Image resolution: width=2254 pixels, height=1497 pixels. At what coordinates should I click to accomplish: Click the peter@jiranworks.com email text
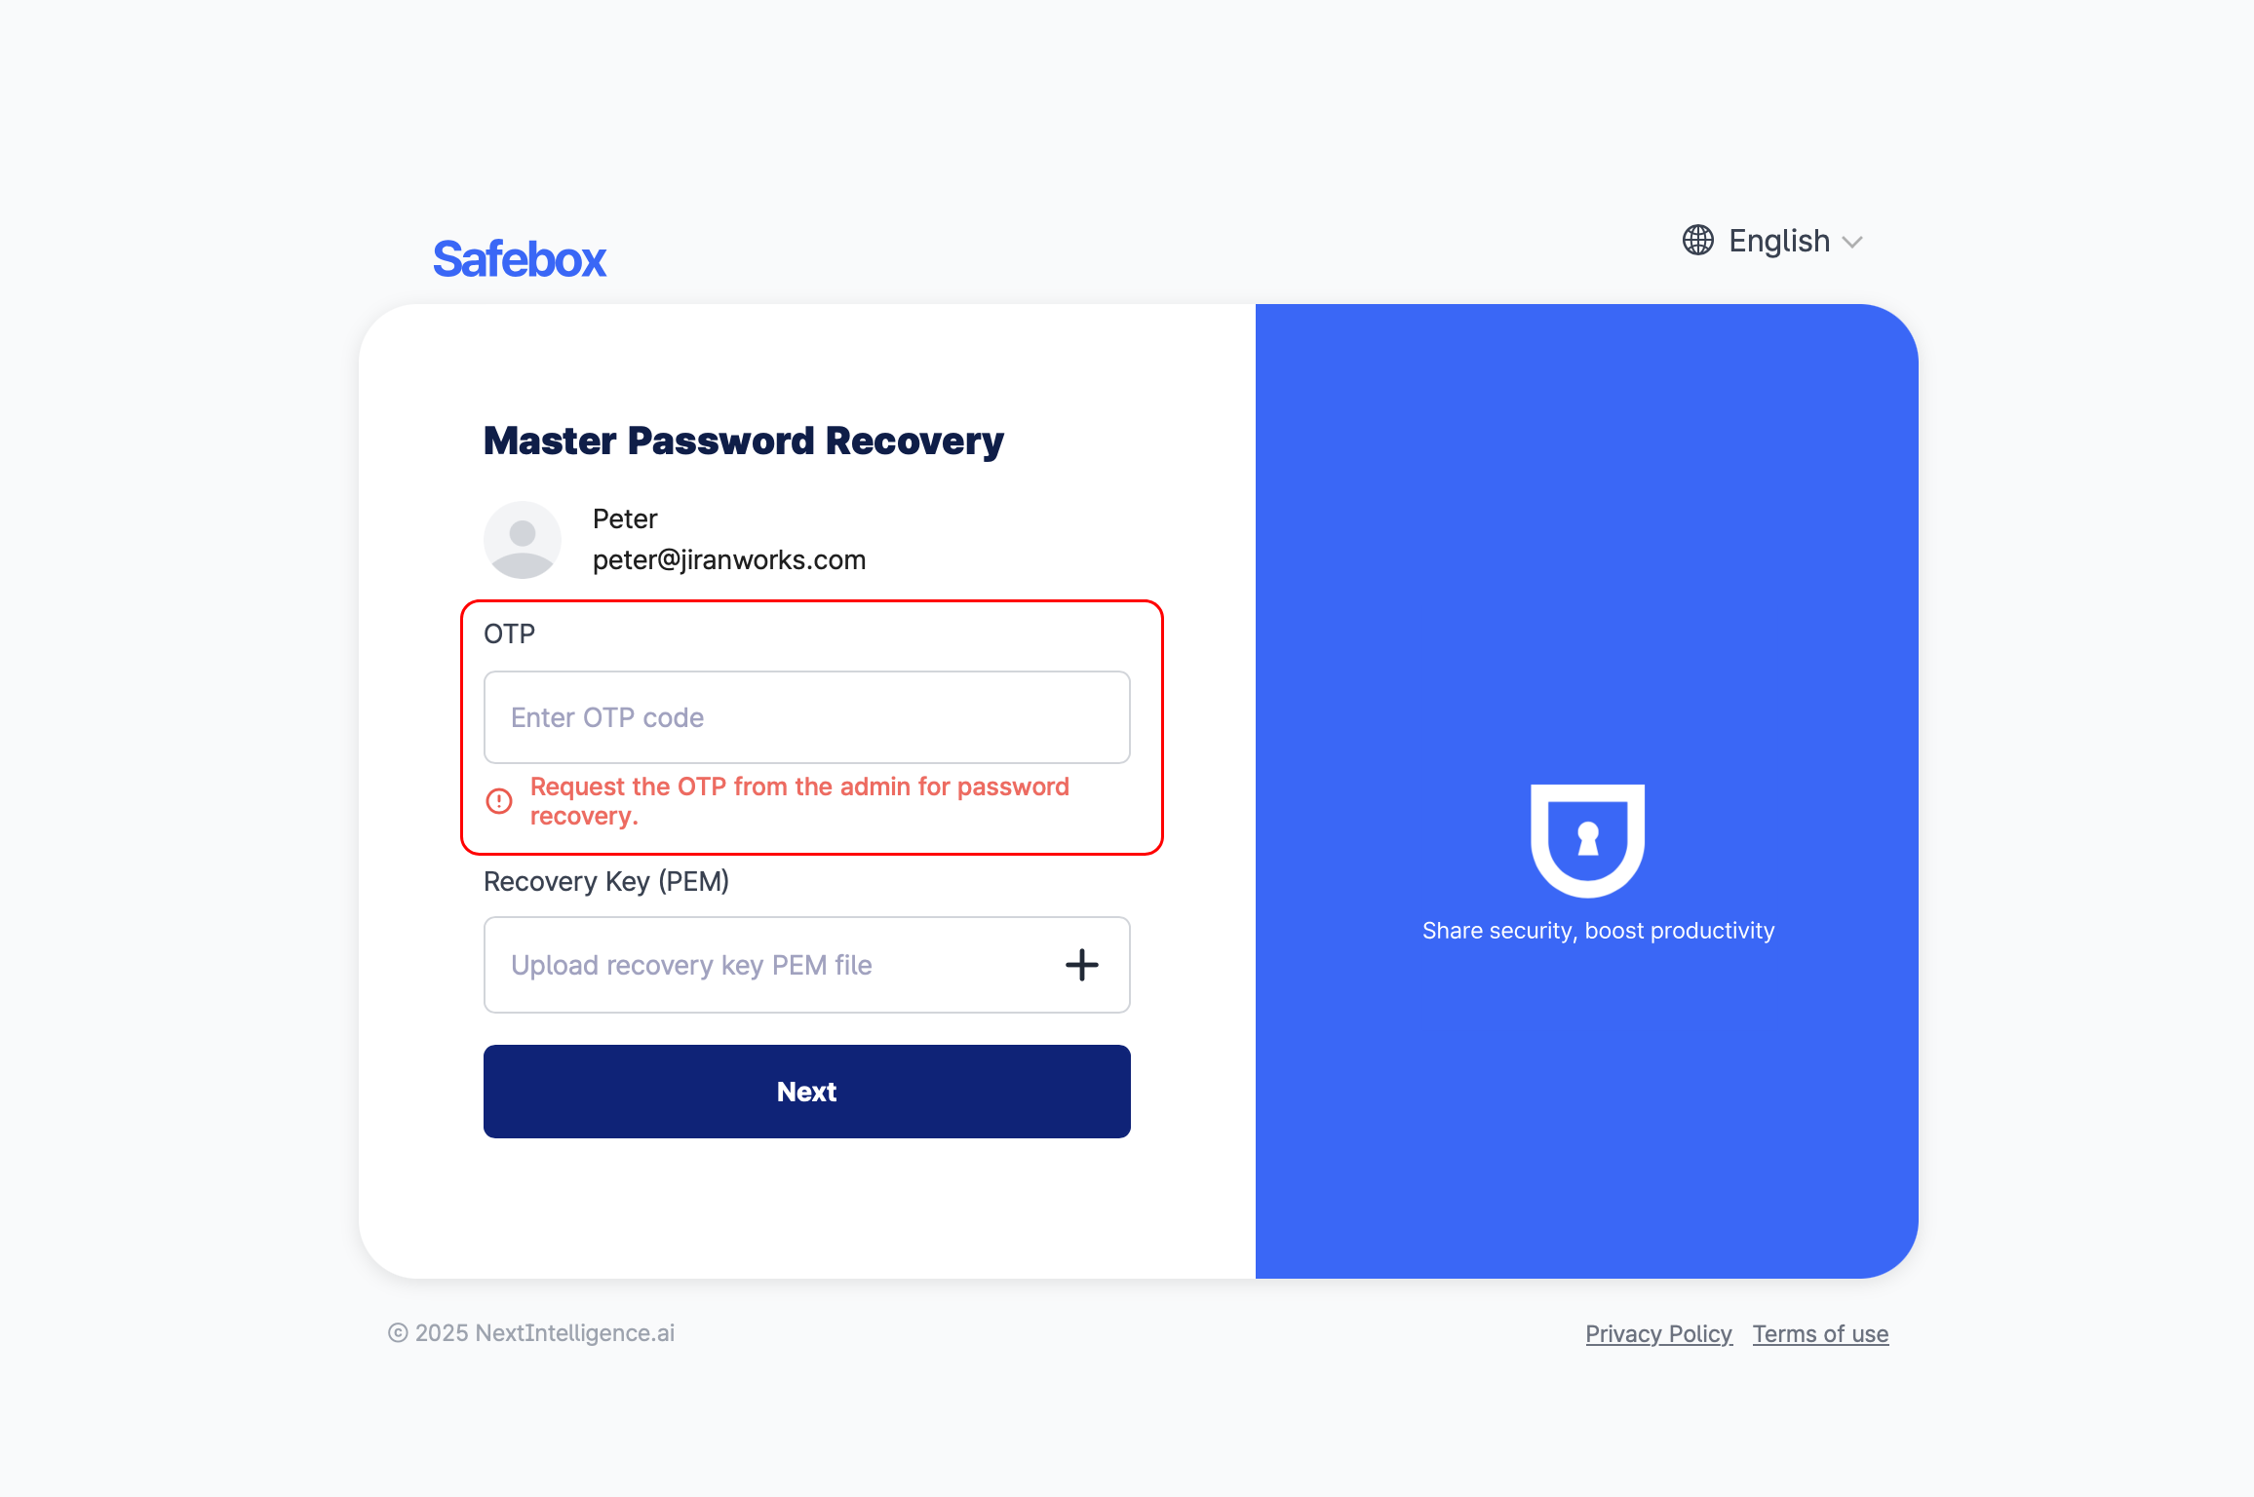pos(728,559)
